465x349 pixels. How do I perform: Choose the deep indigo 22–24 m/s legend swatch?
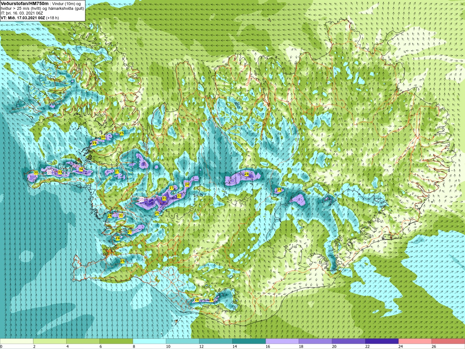click(382, 341)
